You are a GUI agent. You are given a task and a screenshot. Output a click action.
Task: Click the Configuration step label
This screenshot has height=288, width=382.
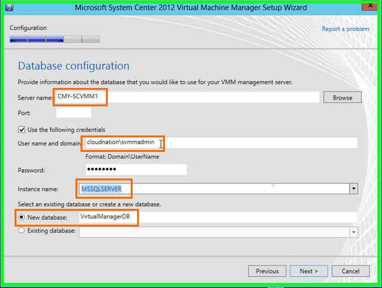tap(29, 28)
